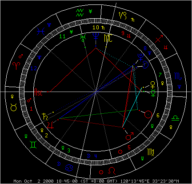
Task: Select the yellow Taurus zodiac sign
Action: coord(13,107)
